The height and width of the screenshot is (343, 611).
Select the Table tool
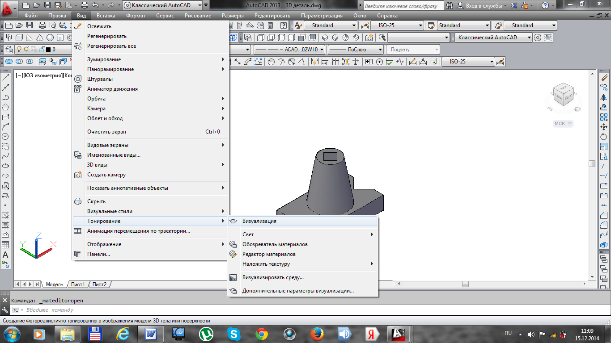[5, 245]
